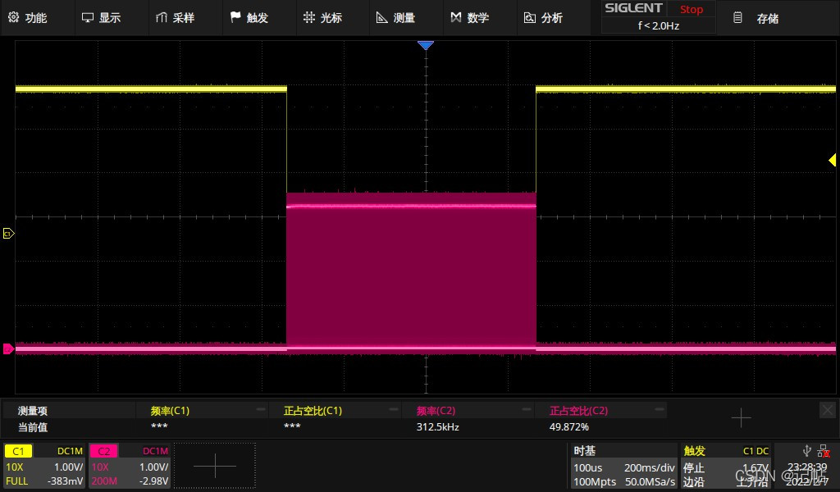Image resolution: width=840 pixels, height=492 pixels.
Task: Click the 200ms/div timebase value
Action: coord(650,467)
